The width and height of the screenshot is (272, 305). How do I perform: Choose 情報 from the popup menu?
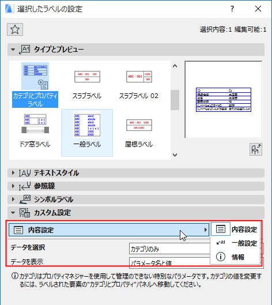(x=236, y=257)
